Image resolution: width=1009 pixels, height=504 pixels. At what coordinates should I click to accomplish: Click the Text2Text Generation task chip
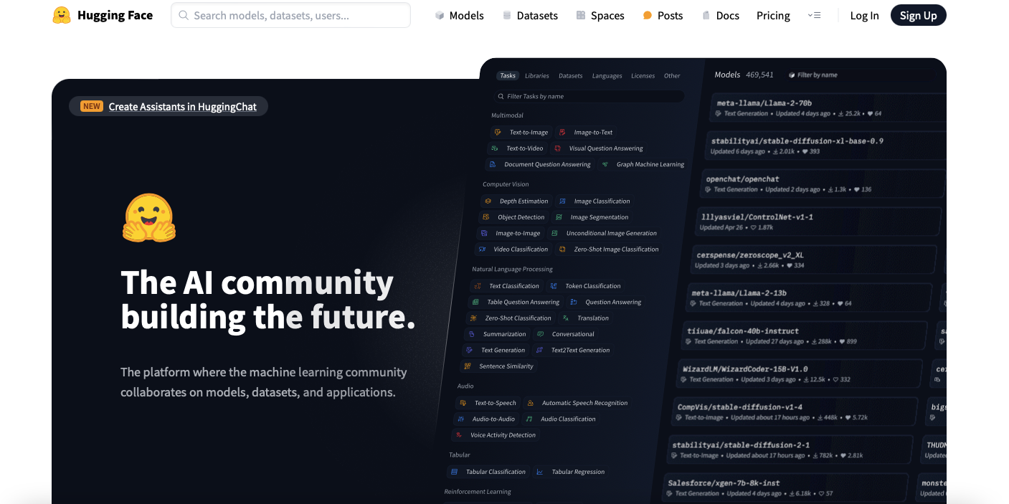click(574, 350)
